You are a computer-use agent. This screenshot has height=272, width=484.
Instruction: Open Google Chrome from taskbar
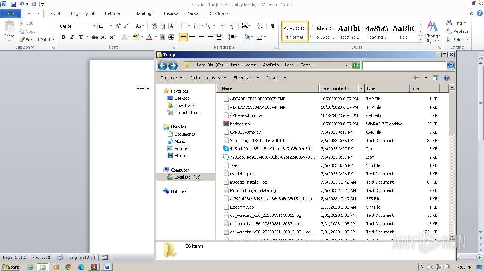68,267
